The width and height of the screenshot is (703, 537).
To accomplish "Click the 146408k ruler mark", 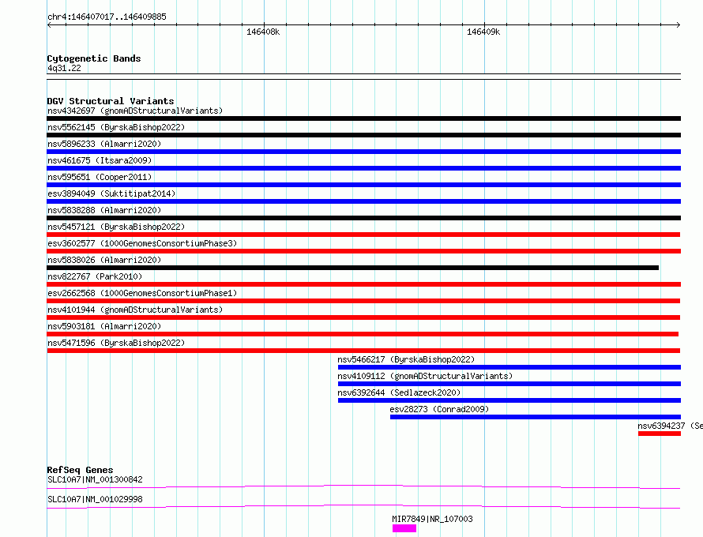I will 263,32.
